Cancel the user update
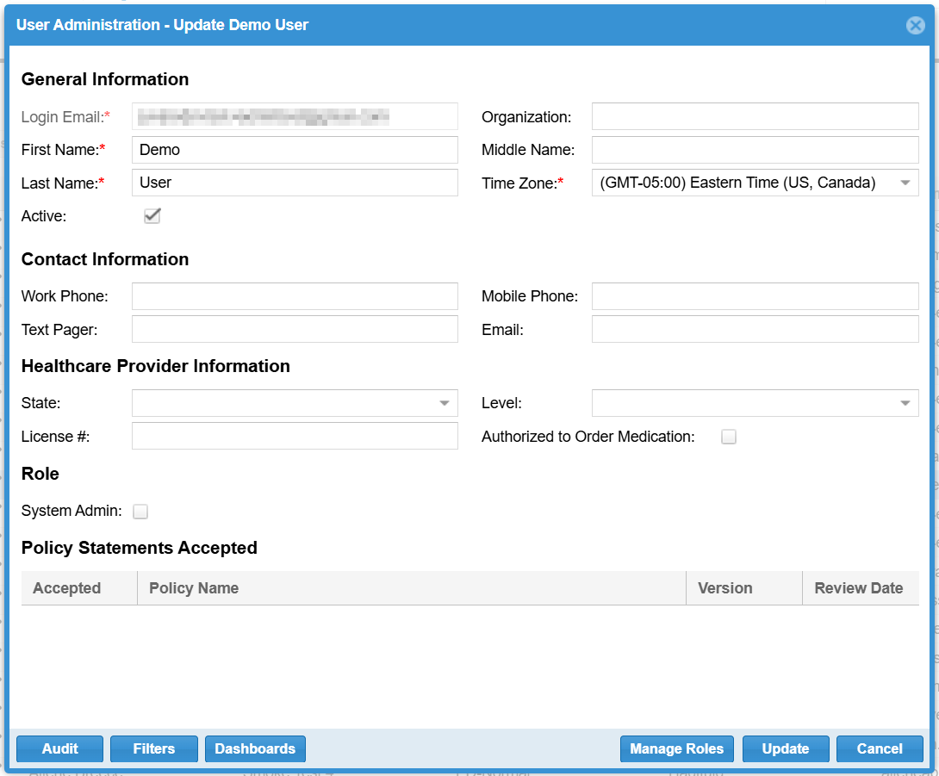The width and height of the screenshot is (939, 776). point(879,748)
